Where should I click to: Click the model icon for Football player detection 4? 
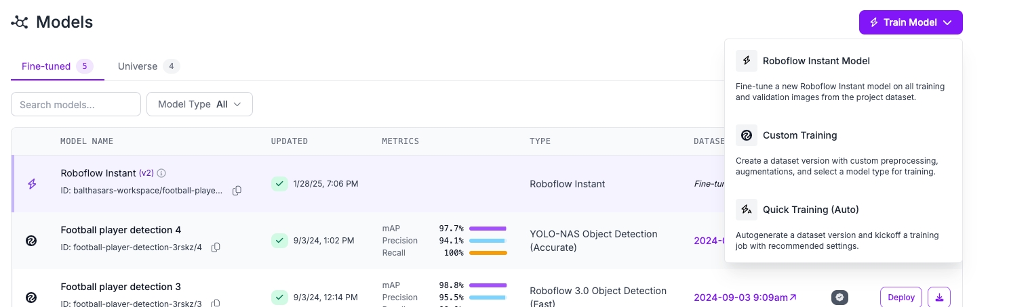pyautogui.click(x=31, y=241)
